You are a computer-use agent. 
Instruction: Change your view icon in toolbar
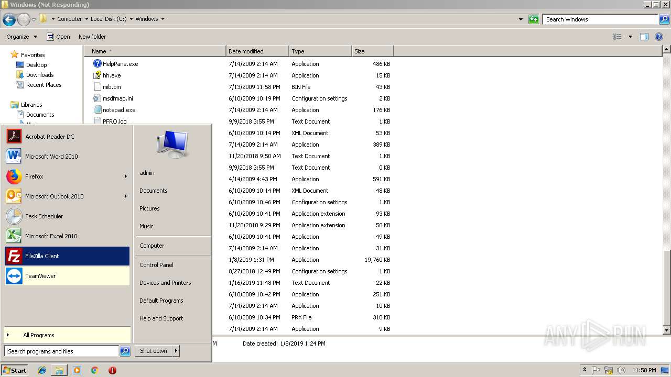click(x=618, y=37)
